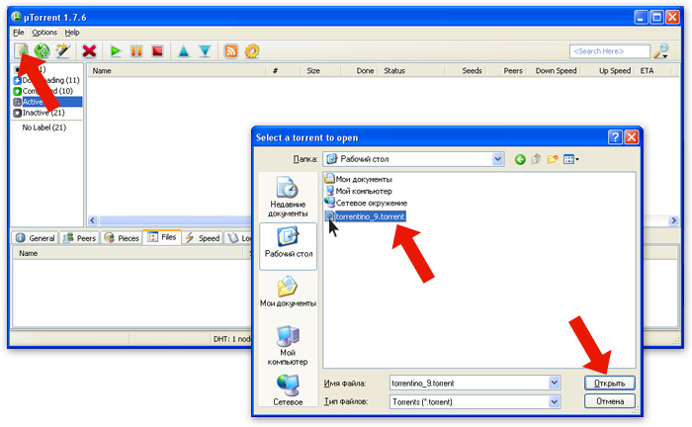The image size is (692, 427).
Task: Click the right horizontal scrollbar arrow
Action: click(673, 220)
